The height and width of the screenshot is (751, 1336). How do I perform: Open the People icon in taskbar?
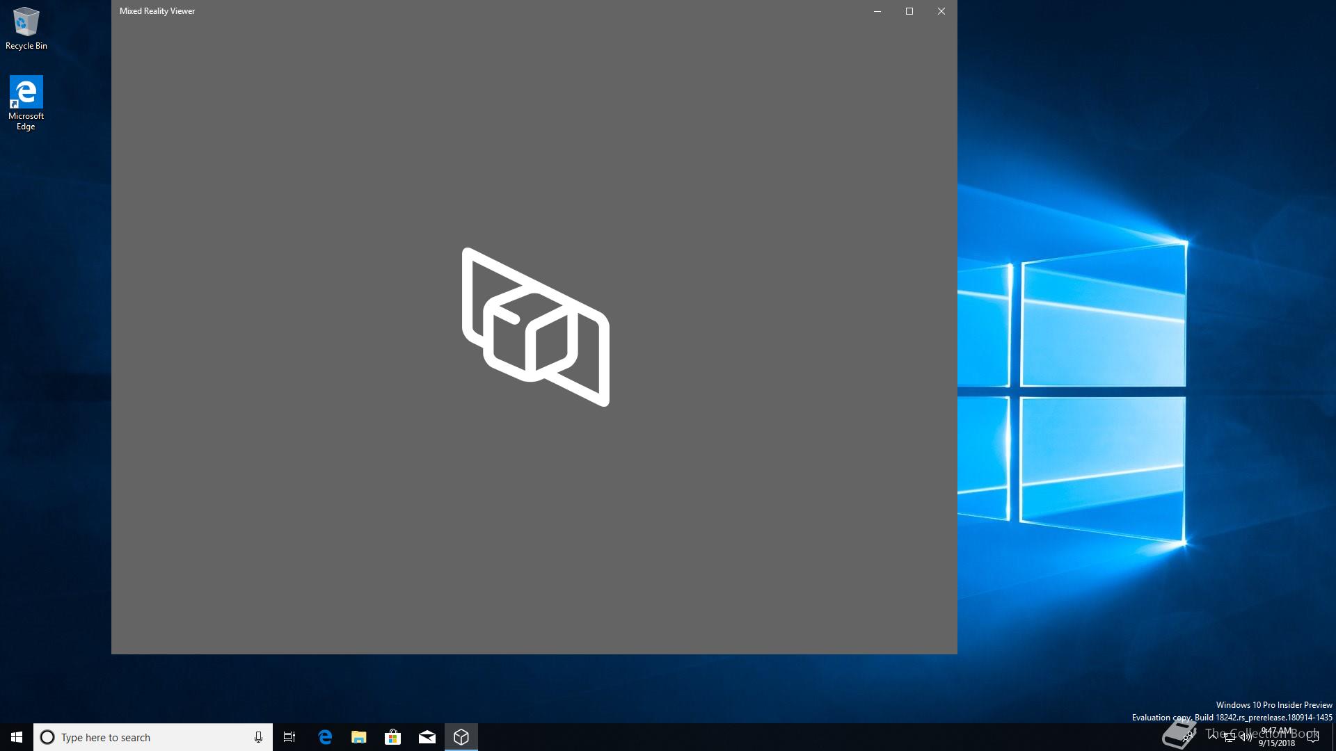point(1188,737)
